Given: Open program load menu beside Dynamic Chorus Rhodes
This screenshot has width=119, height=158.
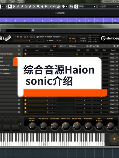Looking at the screenshot, I should [x=63, y=37].
